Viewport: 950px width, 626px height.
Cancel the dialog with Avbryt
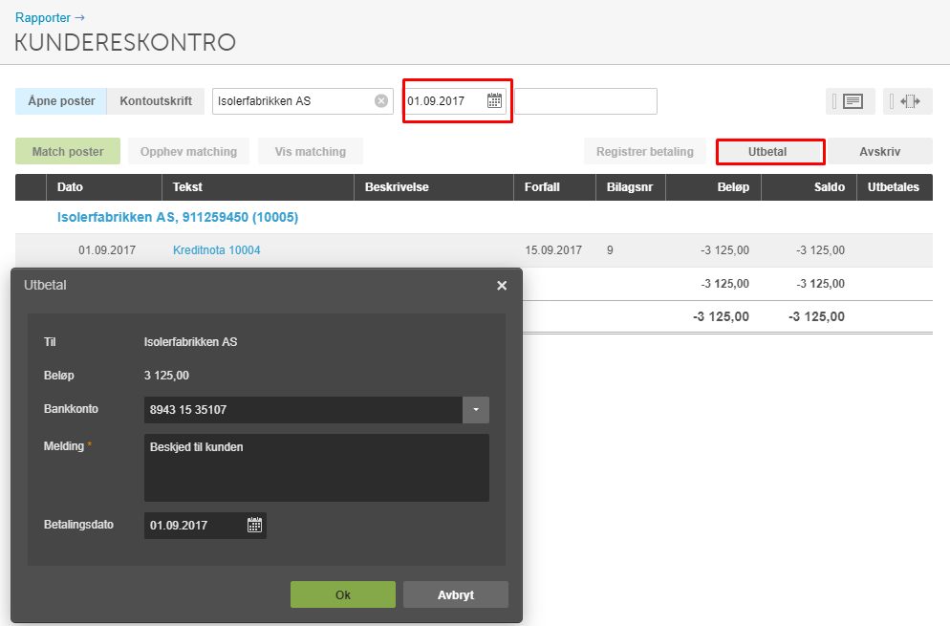tap(456, 594)
